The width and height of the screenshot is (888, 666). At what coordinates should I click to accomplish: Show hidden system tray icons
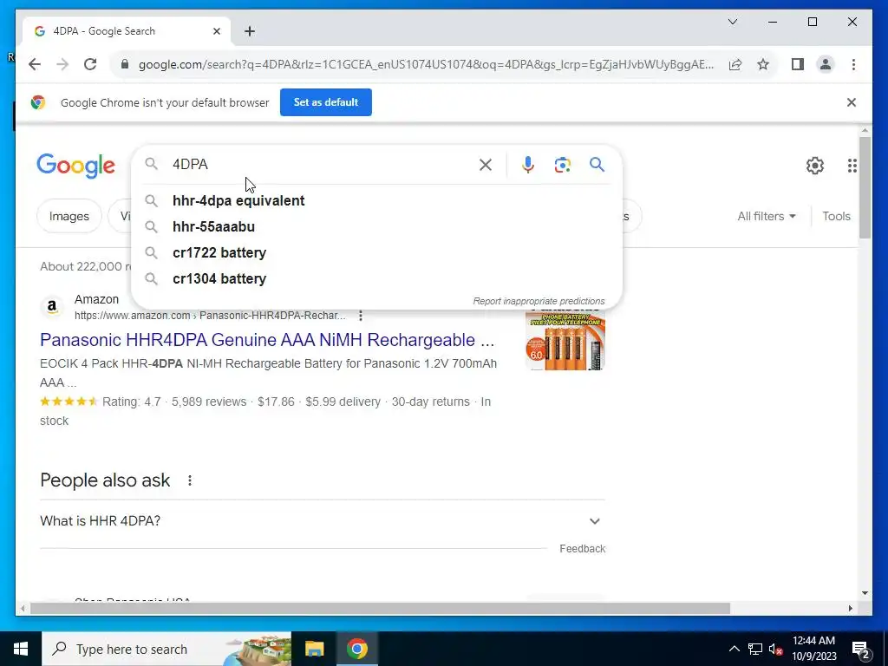pyautogui.click(x=734, y=649)
